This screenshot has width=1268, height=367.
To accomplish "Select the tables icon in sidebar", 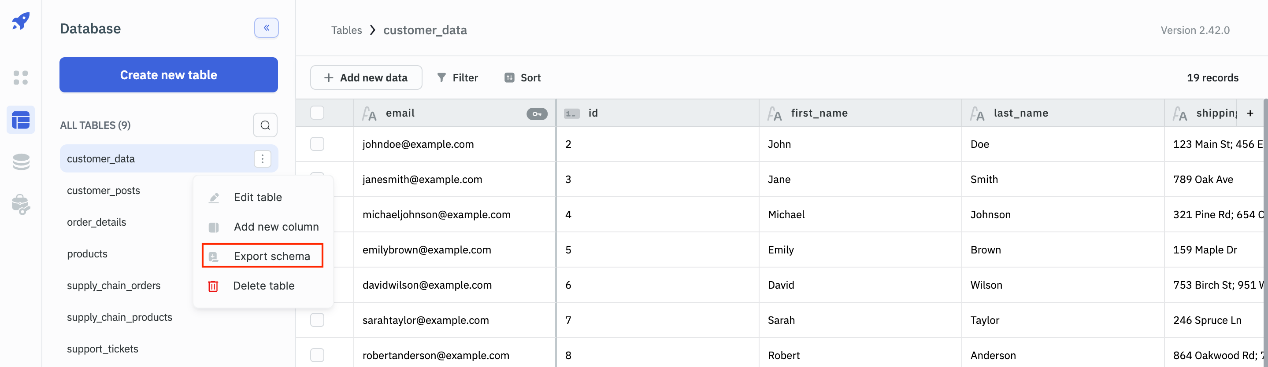I will click(21, 120).
